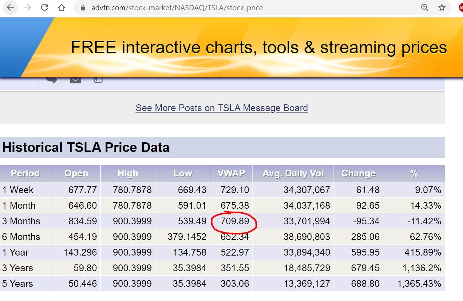Open the zoom magnifier icon in address bar
Image resolution: width=463 pixels, height=301 pixels.
(425, 7)
